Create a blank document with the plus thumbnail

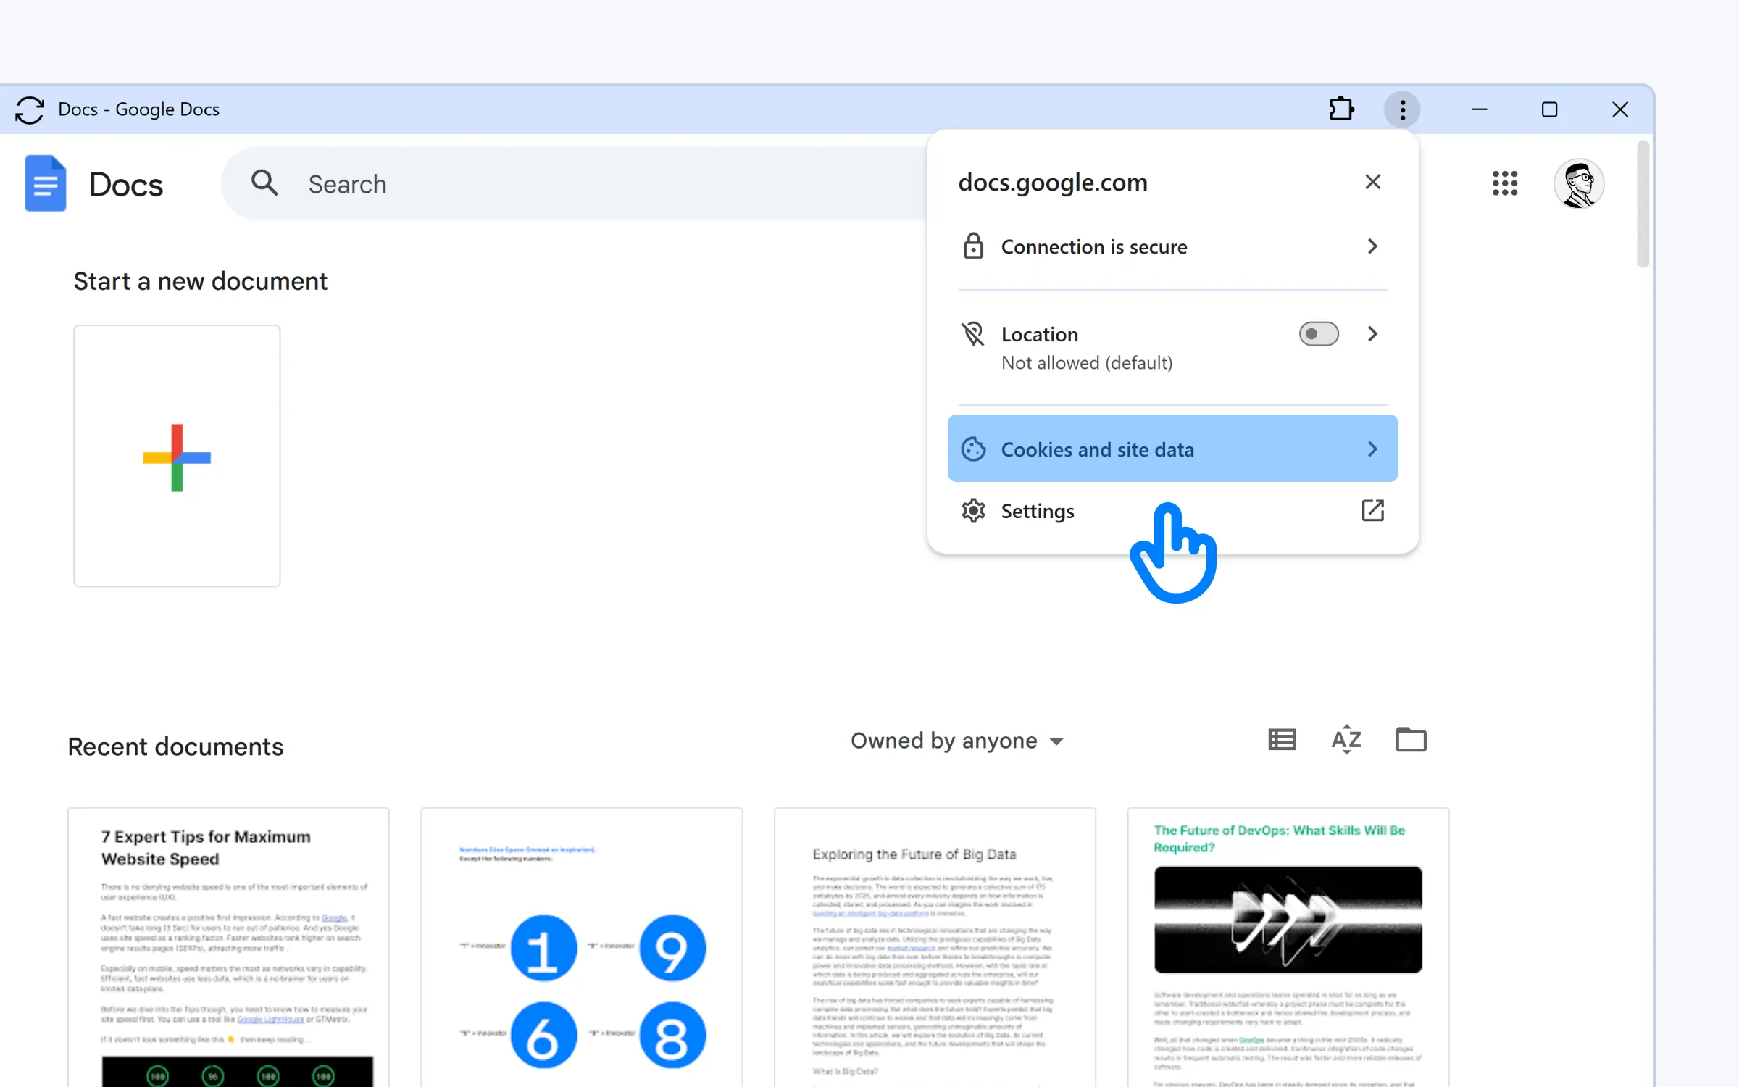click(x=177, y=456)
